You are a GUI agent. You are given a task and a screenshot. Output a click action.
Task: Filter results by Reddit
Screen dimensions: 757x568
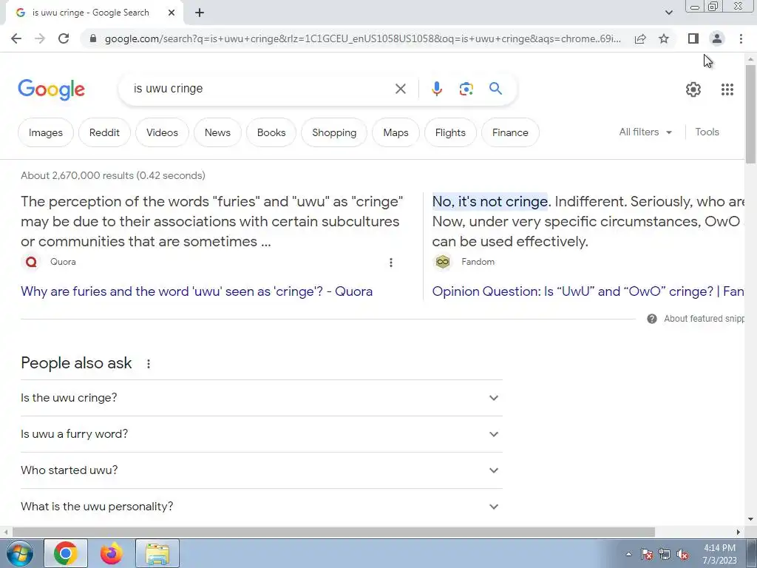click(x=104, y=132)
